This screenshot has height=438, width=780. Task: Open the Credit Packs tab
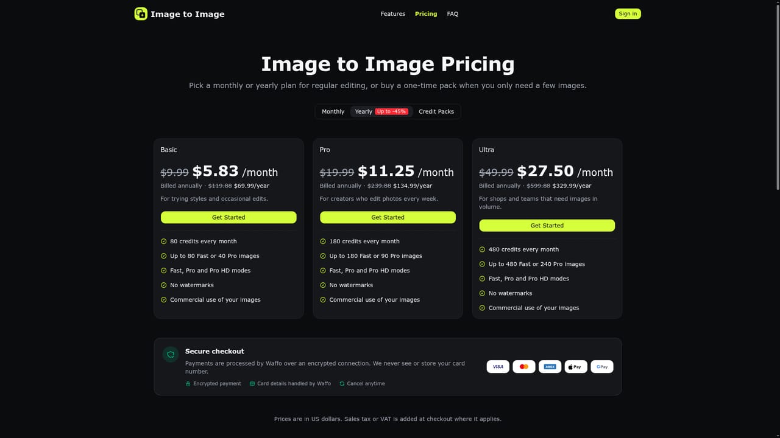click(436, 111)
